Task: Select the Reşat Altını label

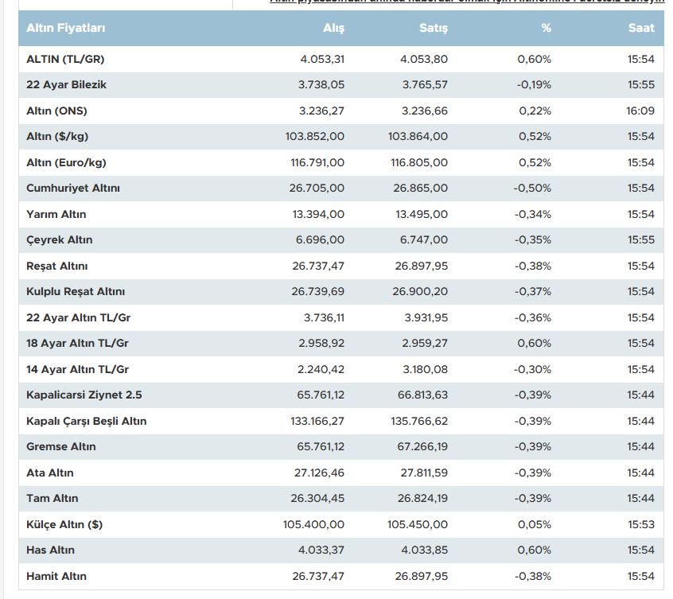Action: click(x=56, y=266)
